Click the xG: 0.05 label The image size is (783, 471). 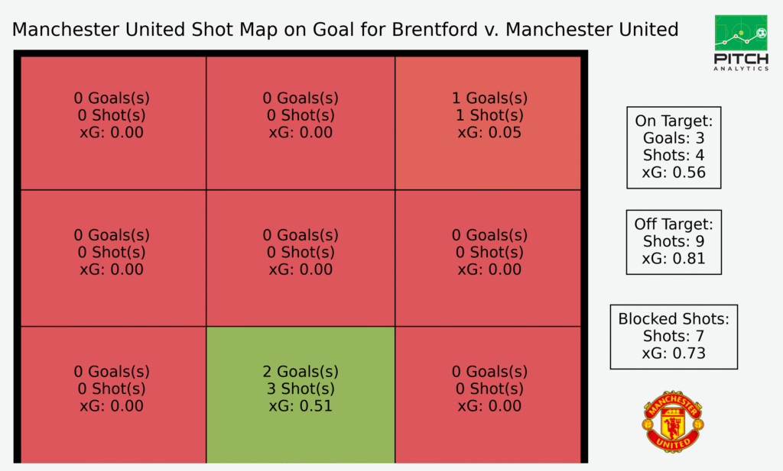[x=489, y=133]
